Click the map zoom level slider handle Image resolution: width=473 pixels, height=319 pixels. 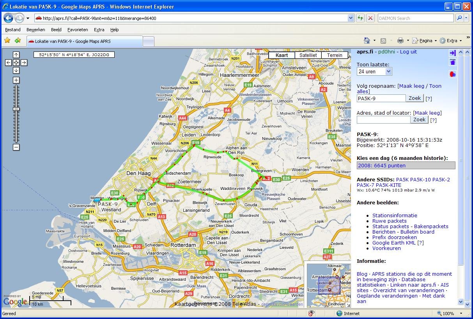[x=16, y=109]
